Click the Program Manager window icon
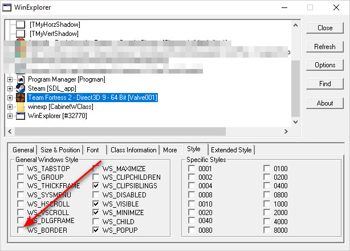Viewport: 350px width, 251px height. pyautogui.click(x=21, y=79)
